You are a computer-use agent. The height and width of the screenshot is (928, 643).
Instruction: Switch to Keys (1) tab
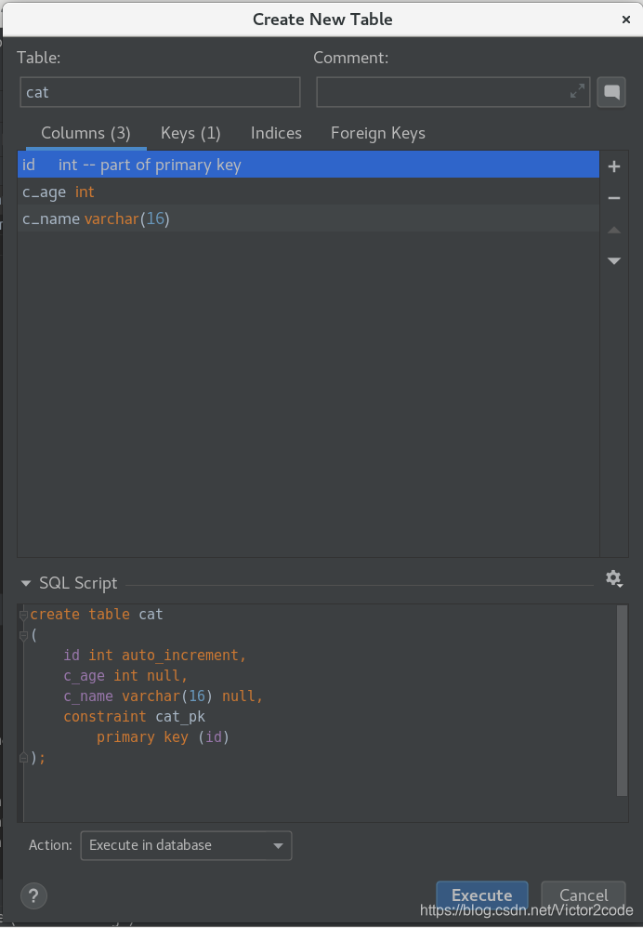190,133
